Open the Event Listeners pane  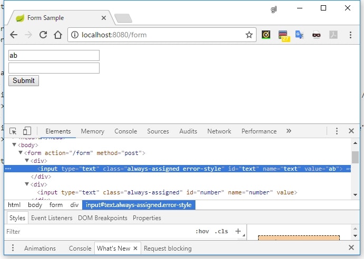tap(52, 218)
